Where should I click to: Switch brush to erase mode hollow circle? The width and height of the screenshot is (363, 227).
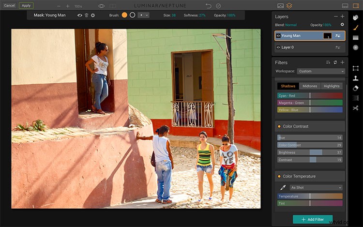click(x=133, y=15)
